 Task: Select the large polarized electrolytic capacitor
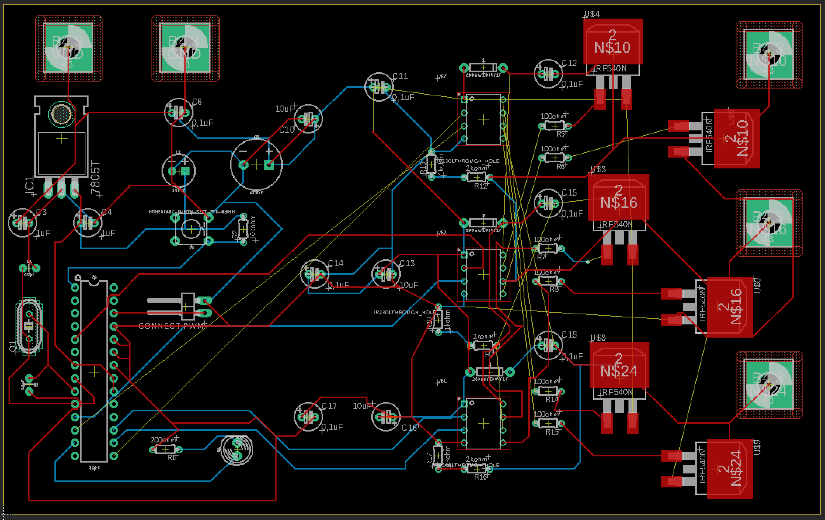click(256, 165)
